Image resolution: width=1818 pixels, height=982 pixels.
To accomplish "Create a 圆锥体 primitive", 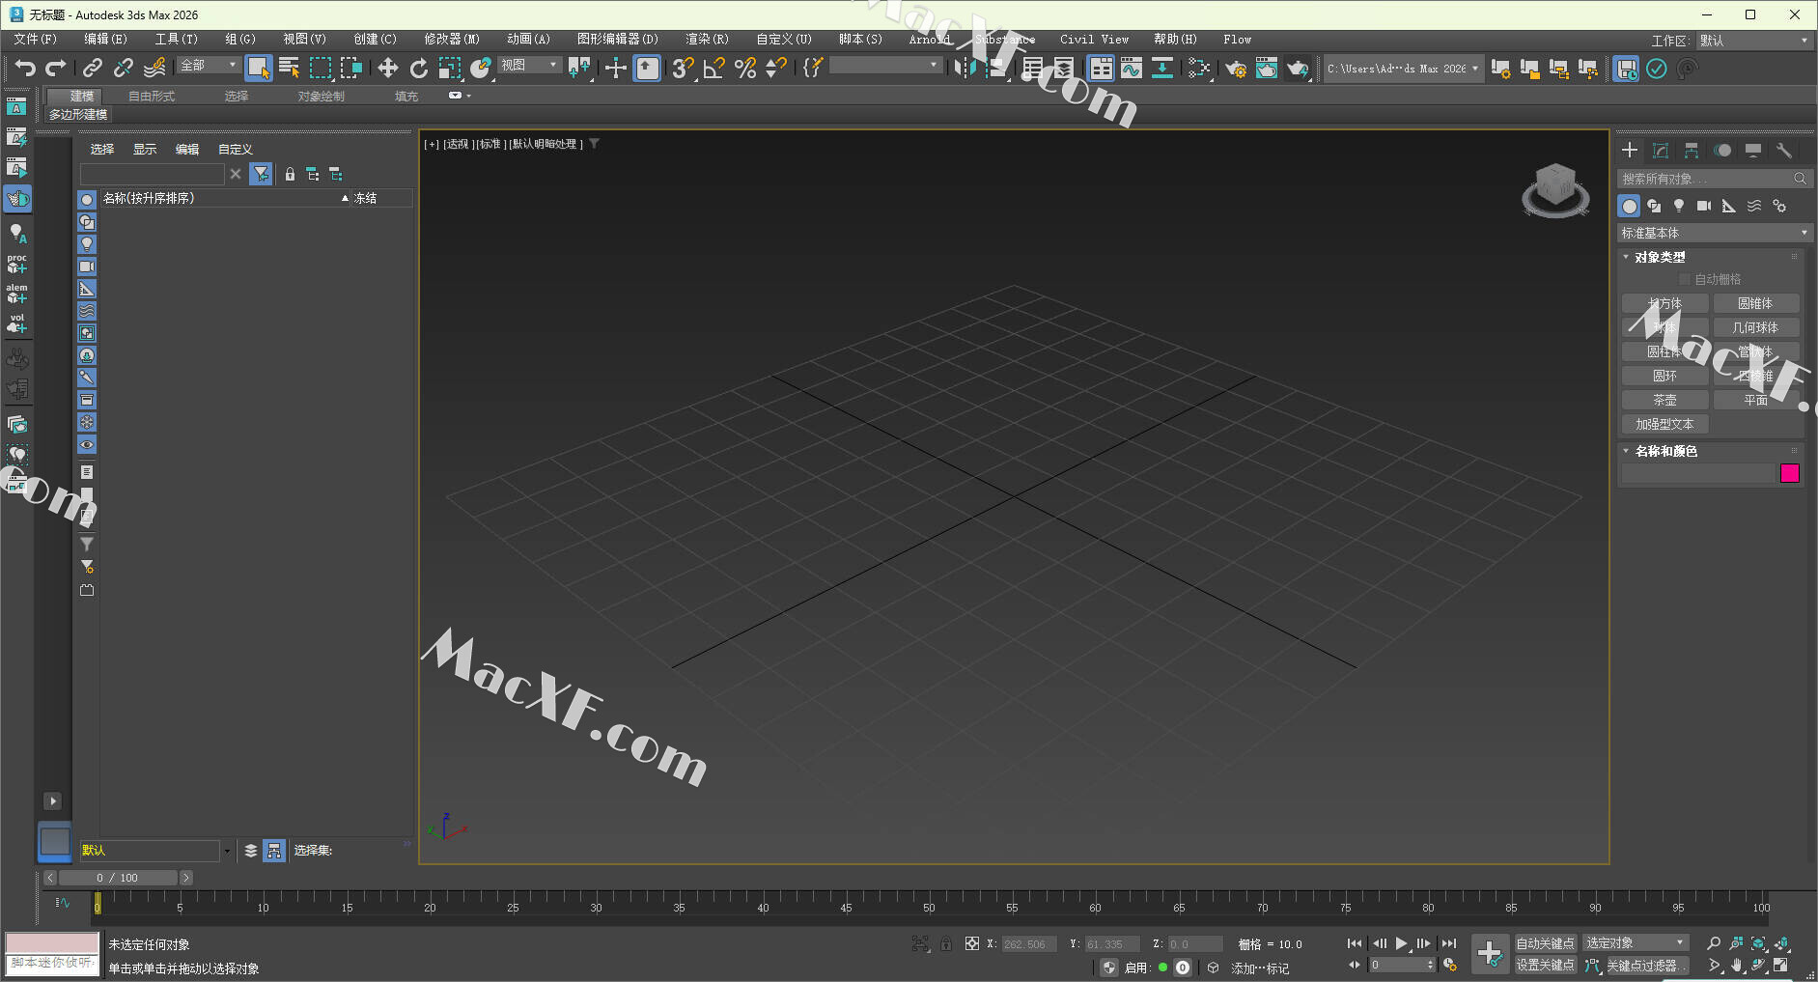I will point(1755,303).
